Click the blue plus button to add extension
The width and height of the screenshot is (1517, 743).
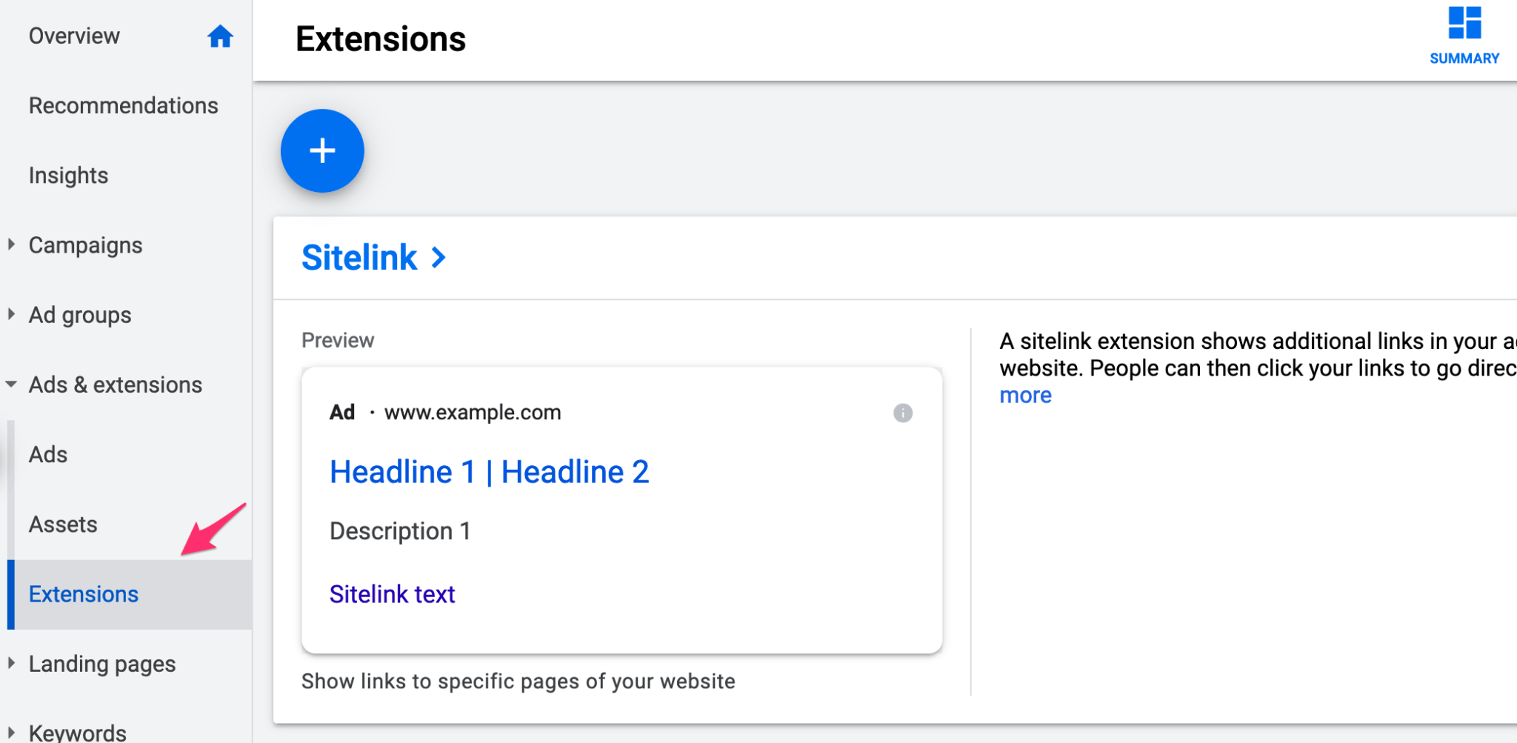pyautogui.click(x=321, y=150)
